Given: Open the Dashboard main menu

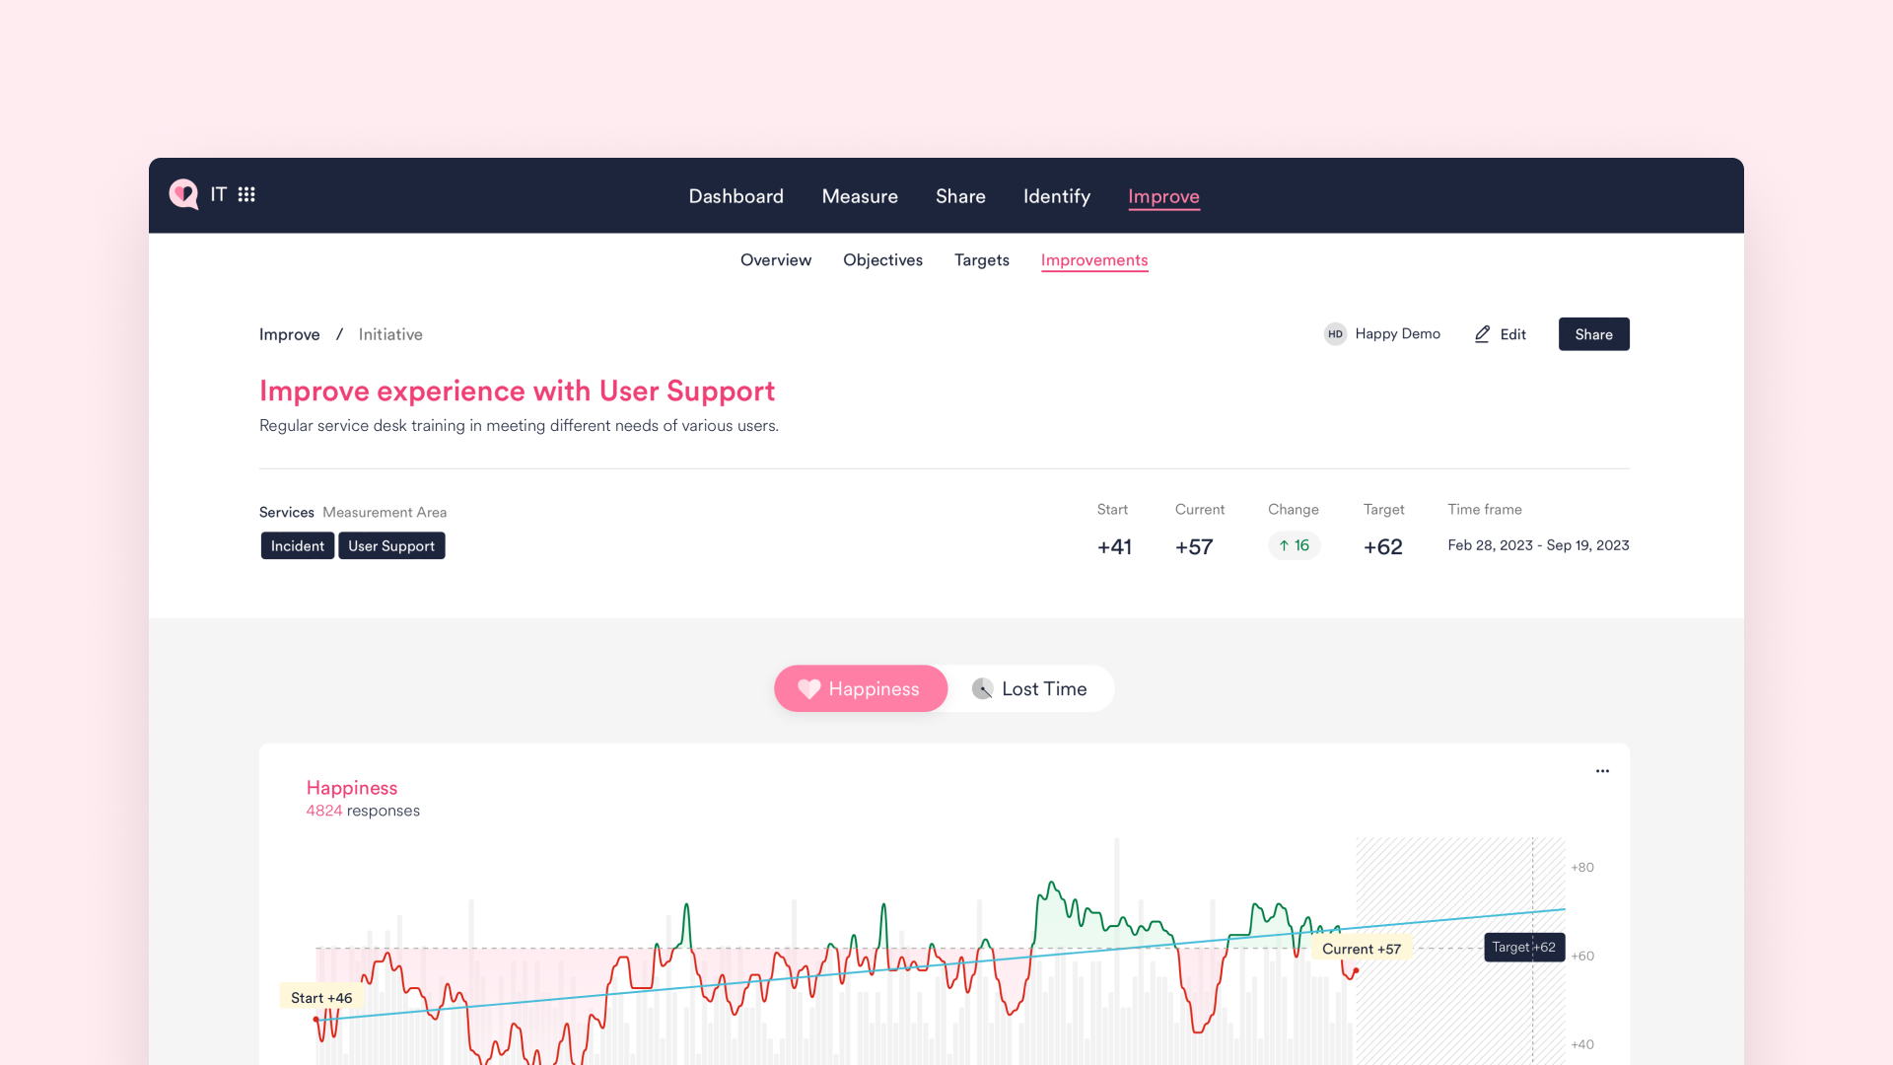Looking at the screenshot, I should point(736,196).
